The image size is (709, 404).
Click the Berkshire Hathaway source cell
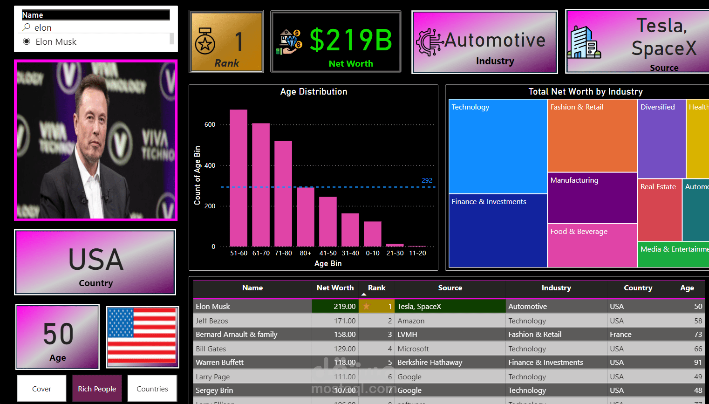(450, 362)
